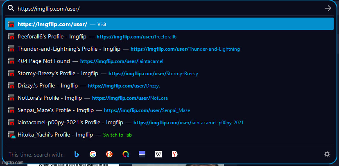The image size is (339, 166).
Task: Search with Bing this time
Action: (x=77, y=154)
